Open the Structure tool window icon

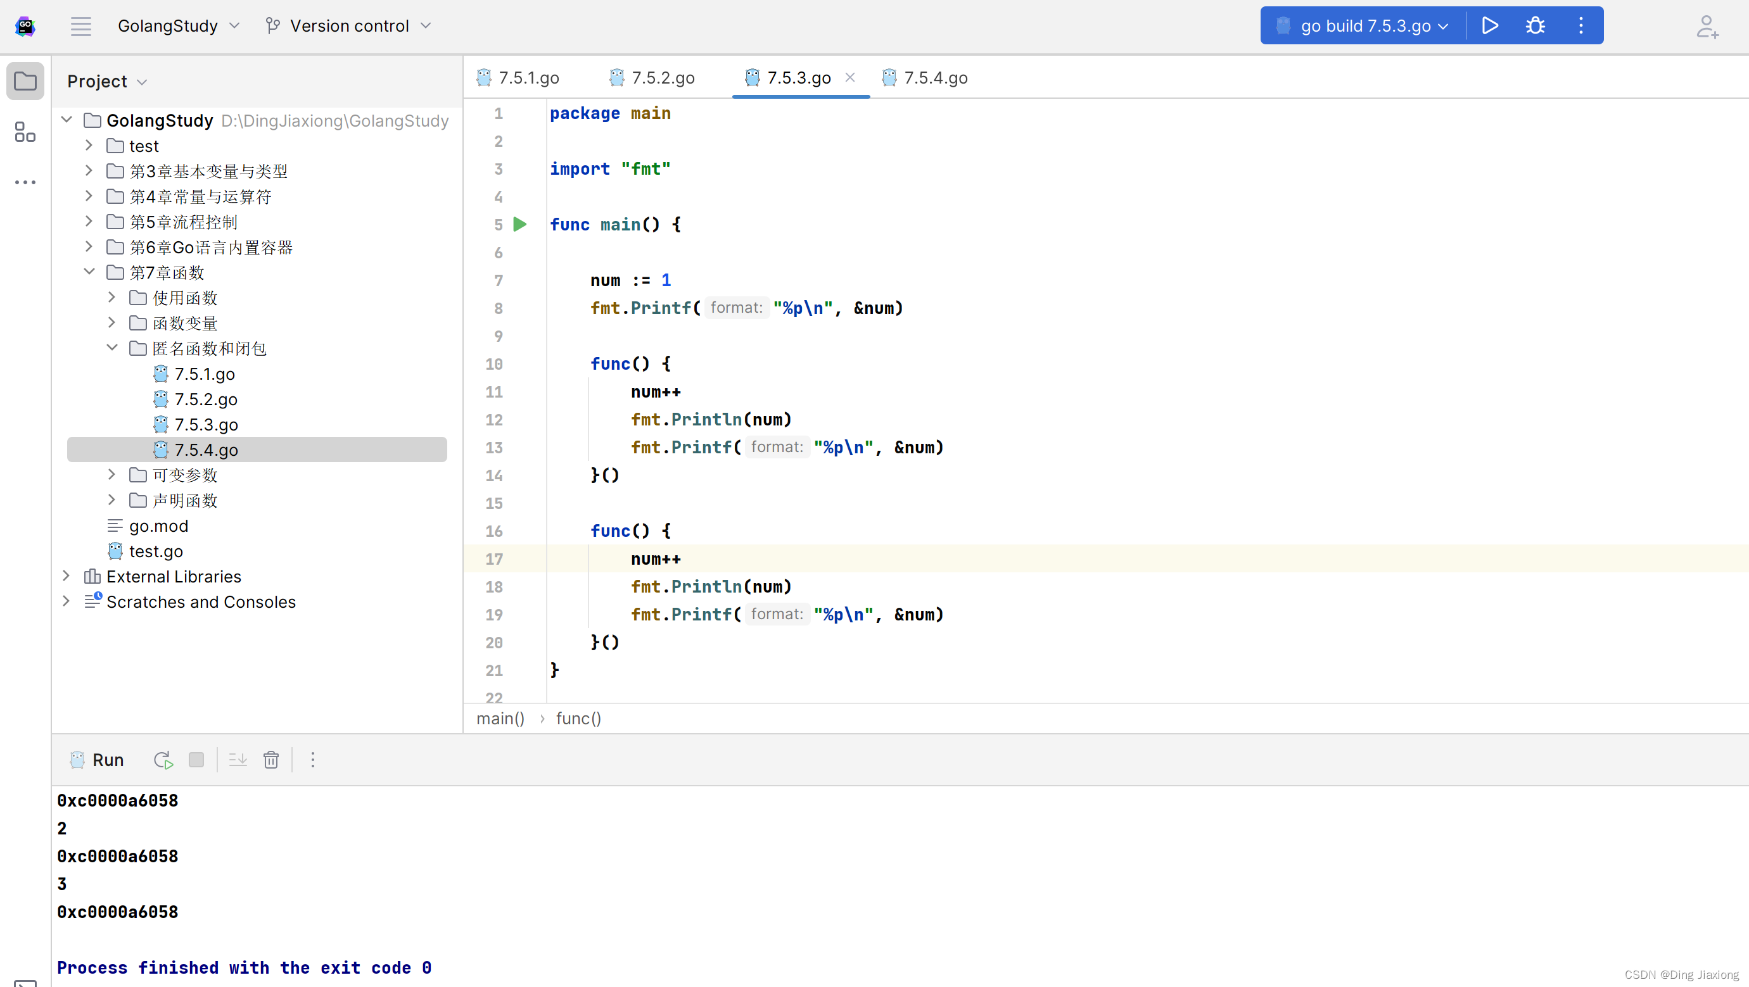point(25,132)
